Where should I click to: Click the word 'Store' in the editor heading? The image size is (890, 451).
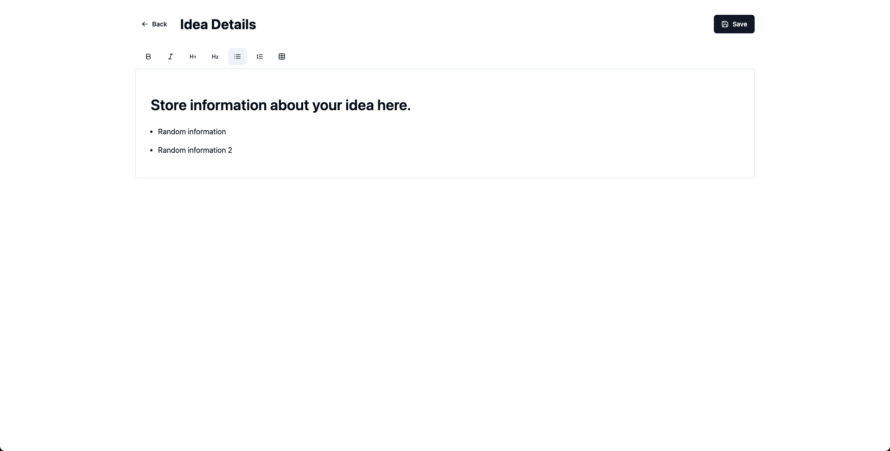tap(168, 106)
